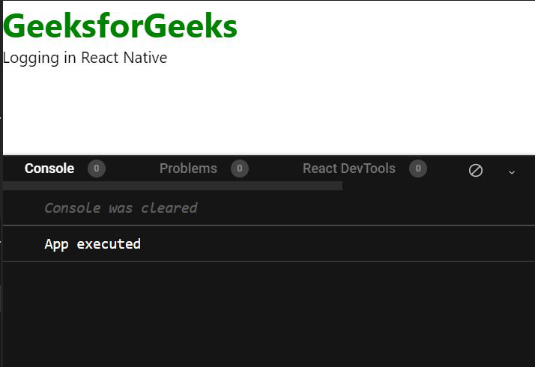Switch to the Console tab

point(49,169)
